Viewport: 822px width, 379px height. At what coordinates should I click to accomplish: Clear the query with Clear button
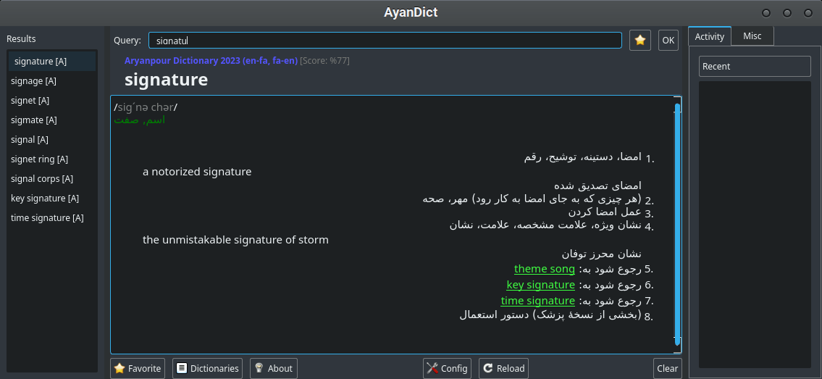(x=667, y=369)
